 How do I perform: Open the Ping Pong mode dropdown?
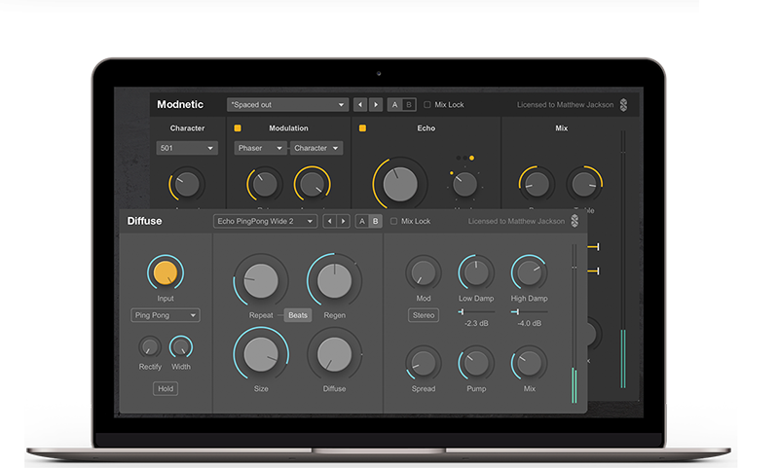tap(166, 315)
